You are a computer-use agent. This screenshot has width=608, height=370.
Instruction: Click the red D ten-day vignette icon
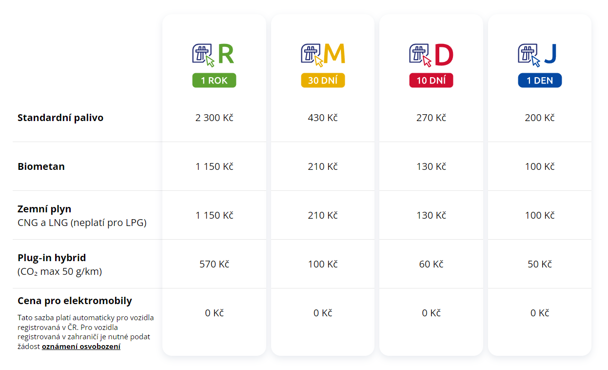click(431, 54)
